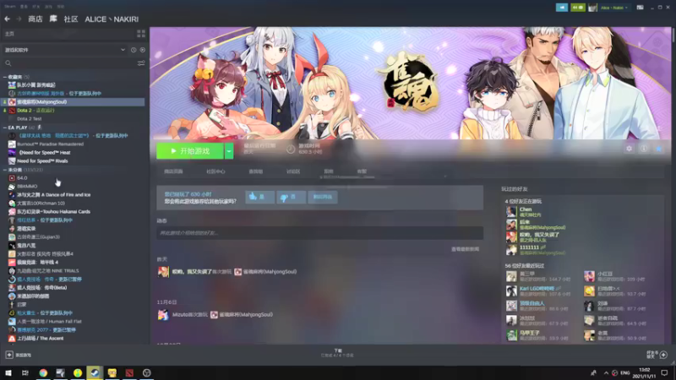Go back with the left arrow
This screenshot has width=676, height=380.
8,19
